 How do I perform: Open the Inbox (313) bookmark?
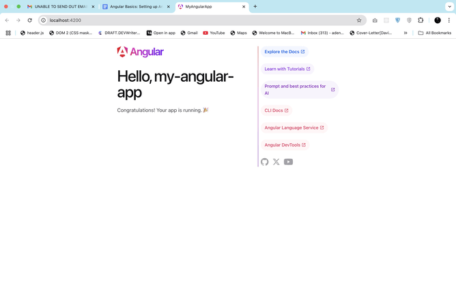[322, 33]
